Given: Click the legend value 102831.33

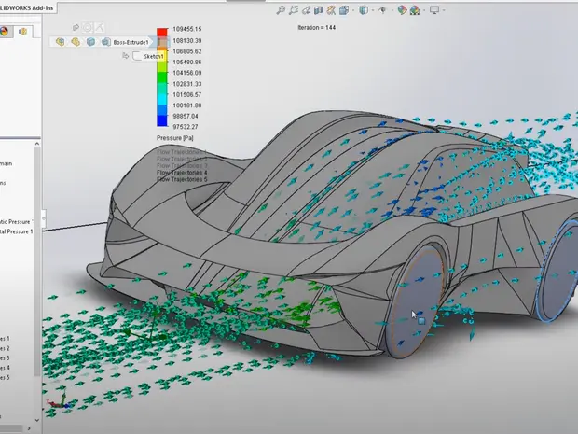Looking at the screenshot, I should (x=187, y=84).
